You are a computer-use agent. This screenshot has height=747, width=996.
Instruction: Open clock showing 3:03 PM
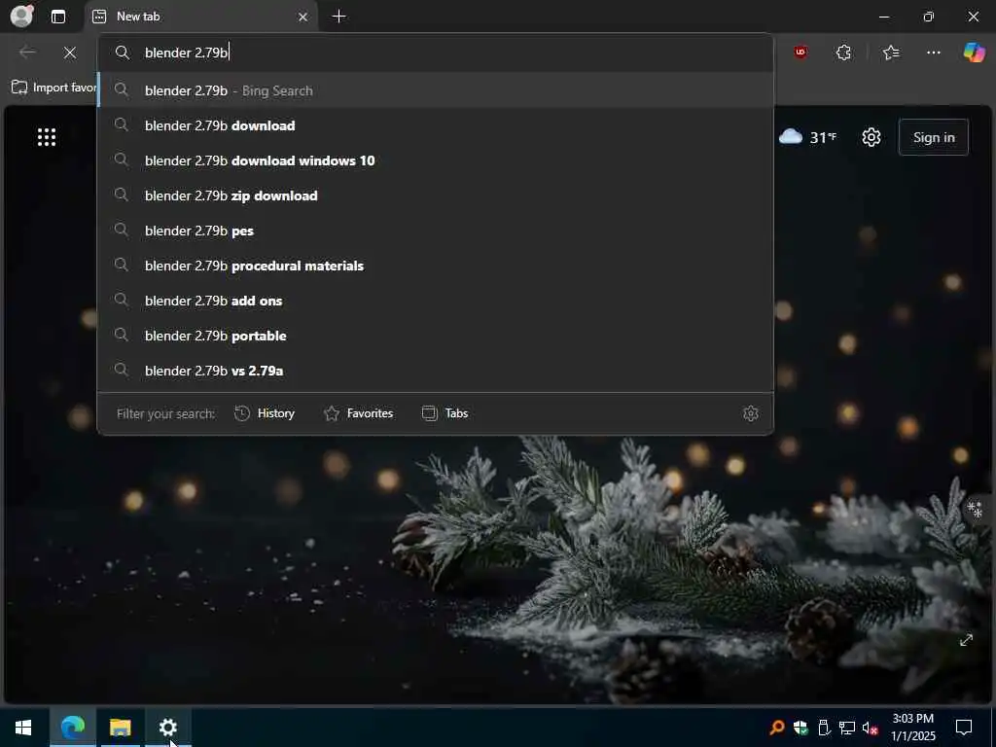(x=912, y=728)
